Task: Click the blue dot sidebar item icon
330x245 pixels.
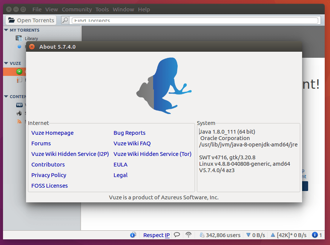Action: pos(19,46)
